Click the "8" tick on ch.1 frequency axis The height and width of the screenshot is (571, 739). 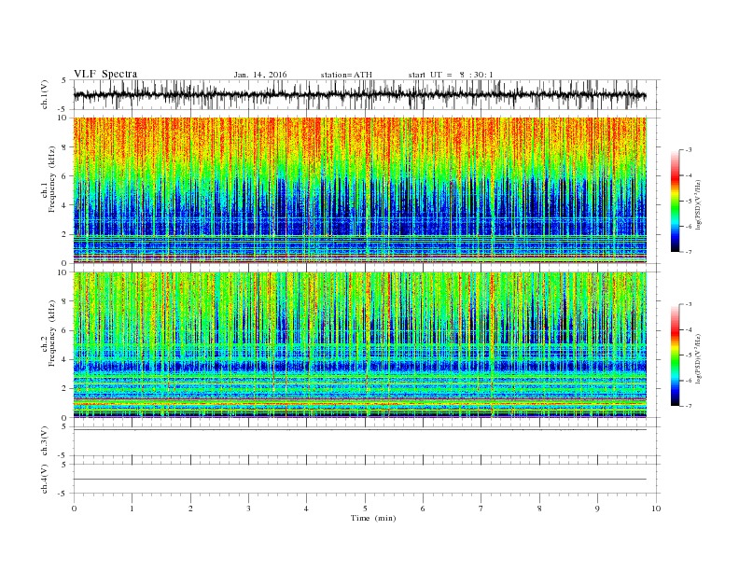65,147
